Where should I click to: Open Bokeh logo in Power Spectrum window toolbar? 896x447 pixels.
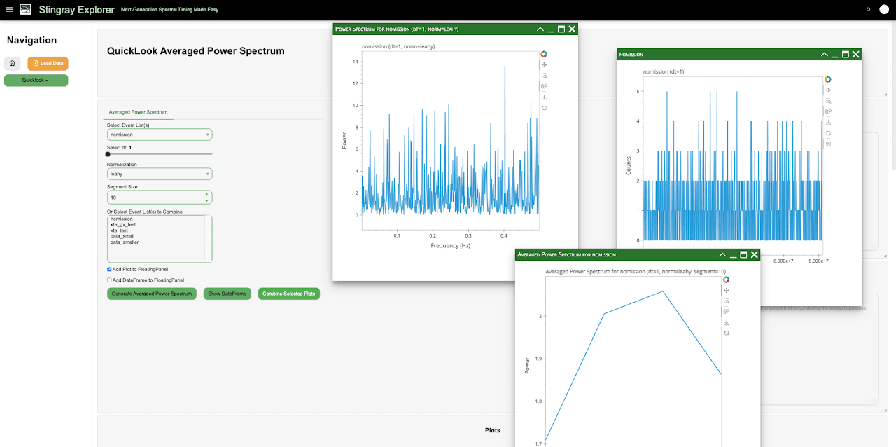[x=544, y=54]
